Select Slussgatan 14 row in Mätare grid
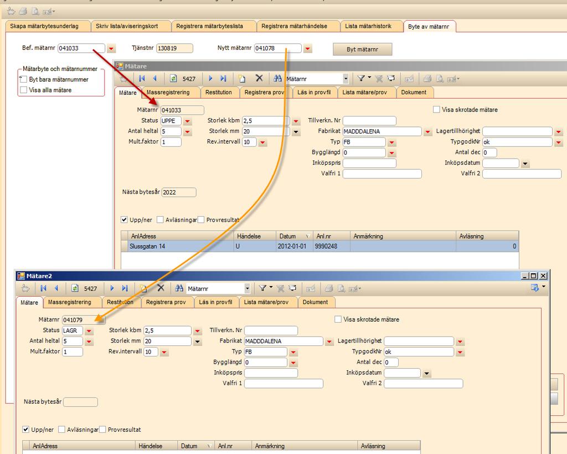This screenshot has width=567, height=454. [x=319, y=246]
